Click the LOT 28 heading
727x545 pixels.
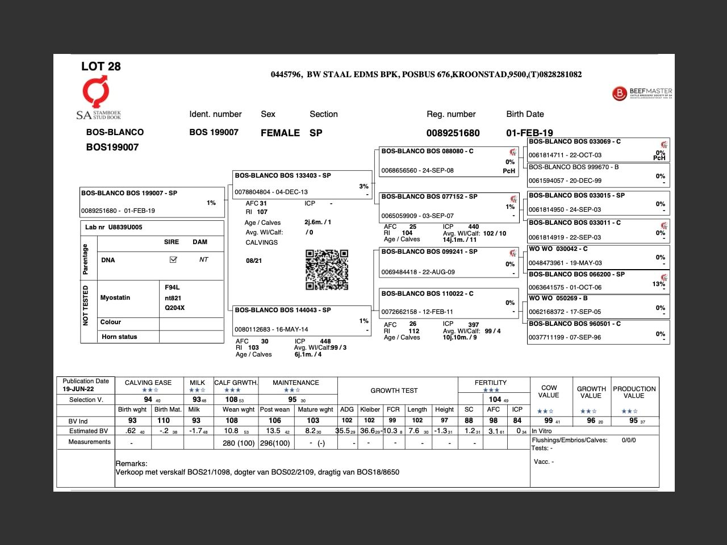click(x=101, y=66)
